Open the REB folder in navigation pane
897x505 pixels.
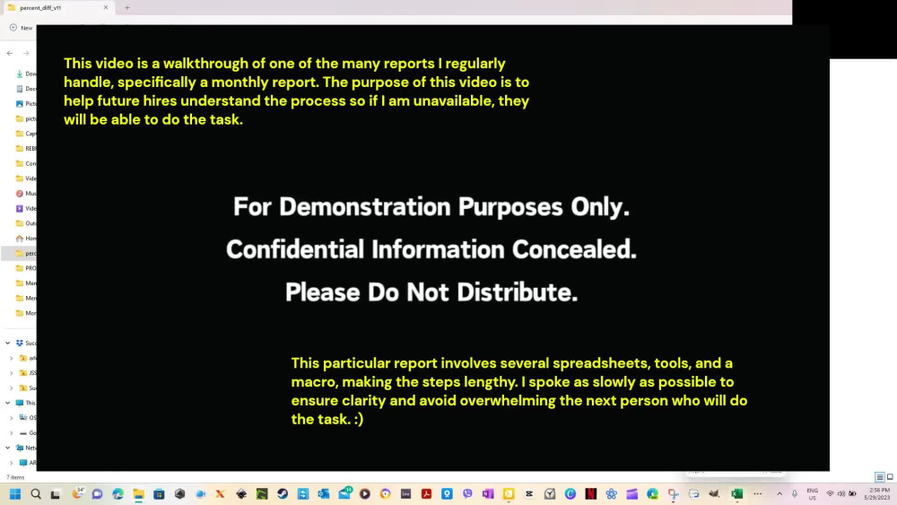tap(26, 148)
